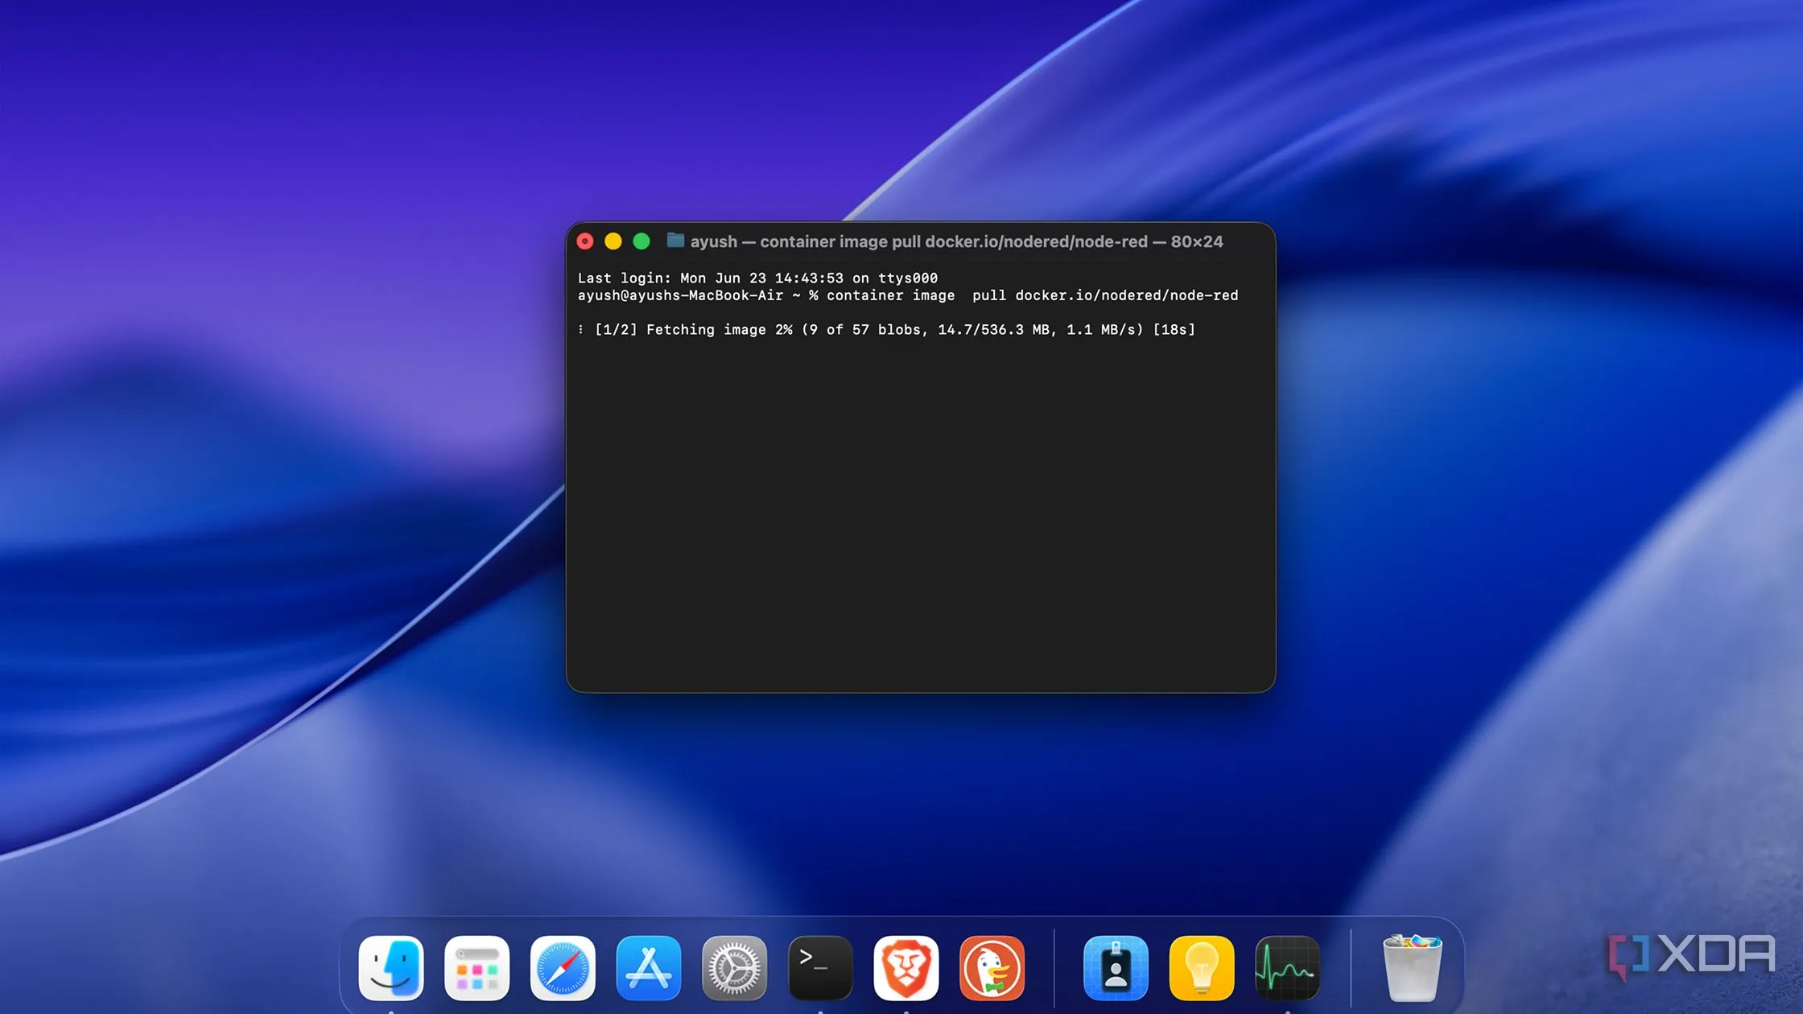
Task: Click green full-screen button on Terminal
Action: (x=642, y=241)
